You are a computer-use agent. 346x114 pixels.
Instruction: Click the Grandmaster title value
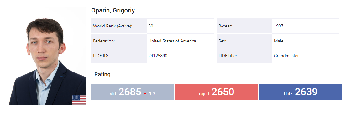click(286, 56)
